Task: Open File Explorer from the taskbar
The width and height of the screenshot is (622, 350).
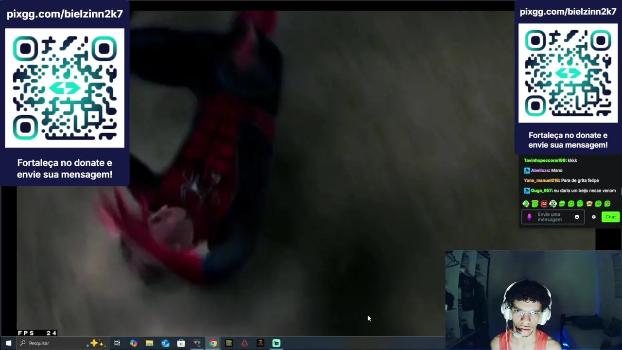Action: click(149, 343)
